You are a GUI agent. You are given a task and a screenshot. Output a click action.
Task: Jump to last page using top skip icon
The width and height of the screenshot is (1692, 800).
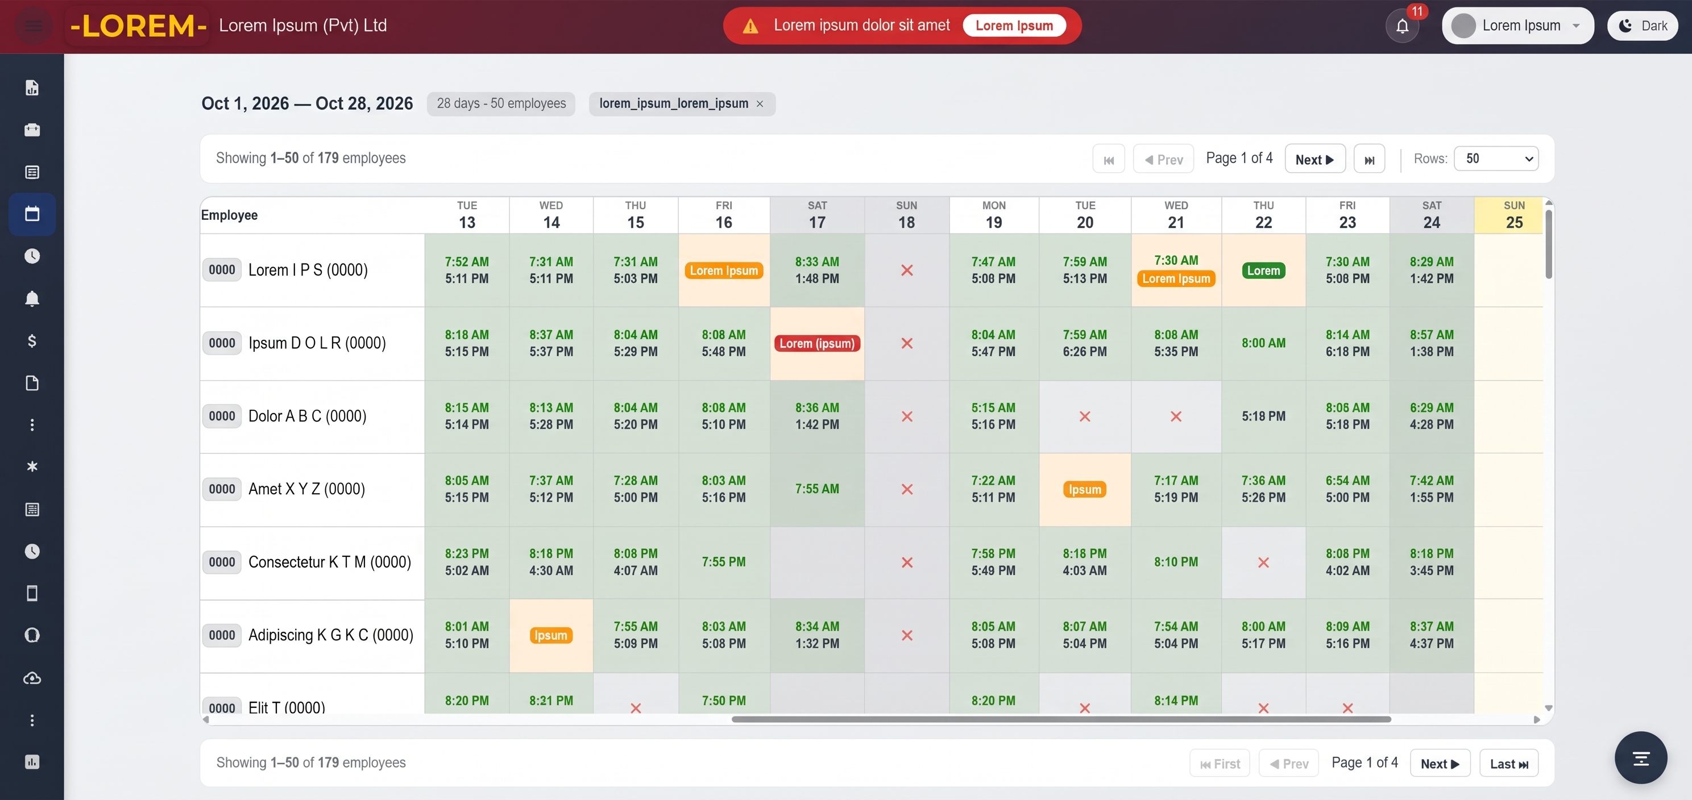[1369, 159]
